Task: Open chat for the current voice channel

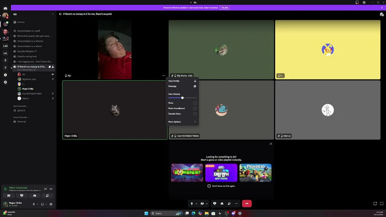Action: pyautogui.click(x=49, y=67)
